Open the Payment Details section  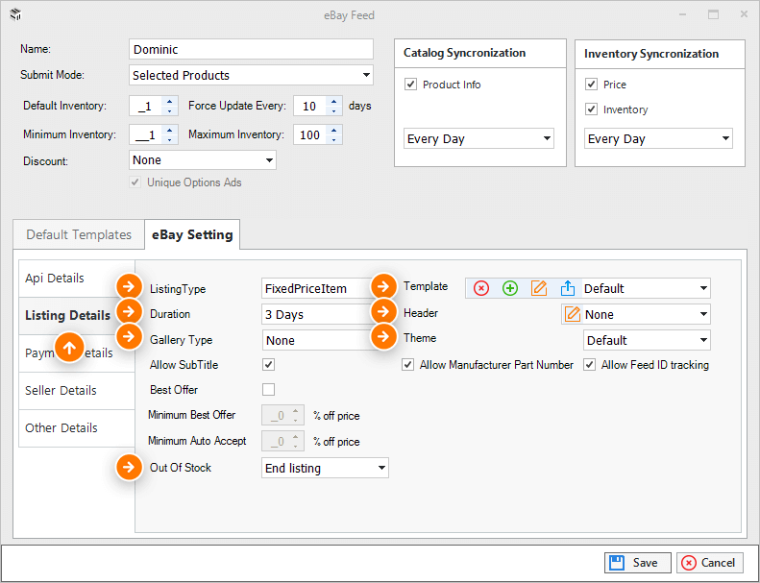(77, 353)
